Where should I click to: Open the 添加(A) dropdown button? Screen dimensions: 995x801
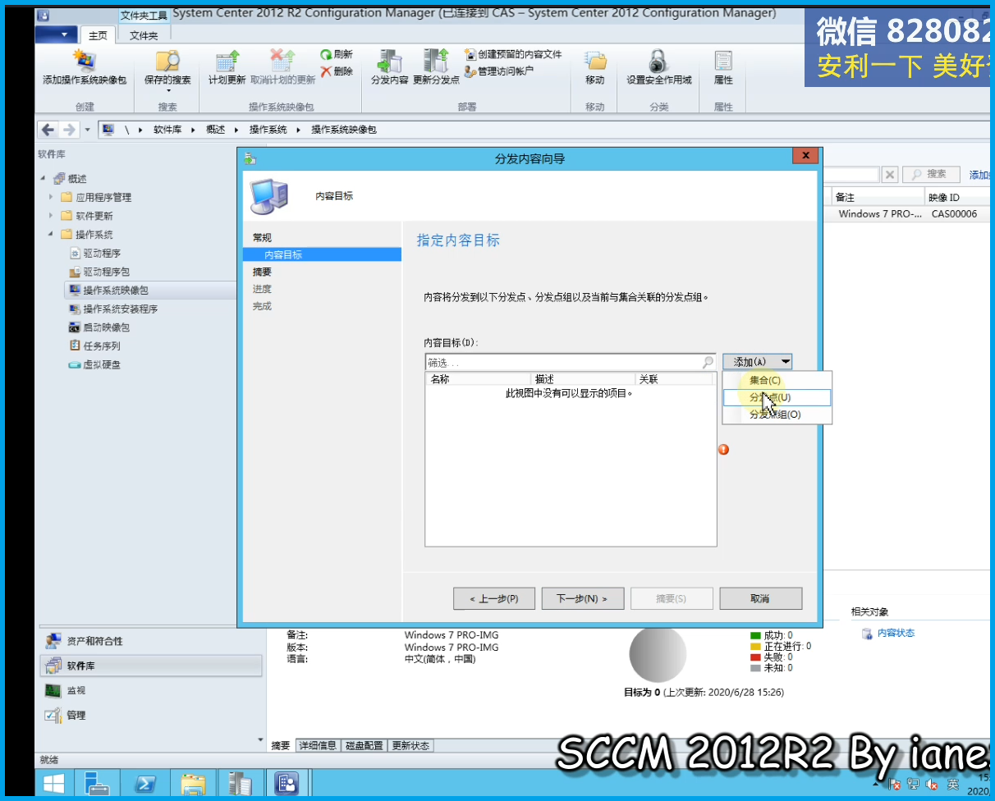(757, 362)
